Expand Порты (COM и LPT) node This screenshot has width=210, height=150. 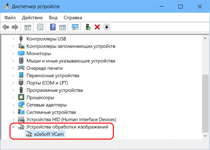point(13,83)
